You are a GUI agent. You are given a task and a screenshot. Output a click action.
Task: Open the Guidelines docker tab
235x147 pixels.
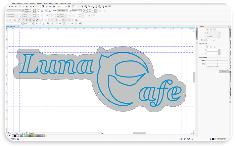197,34
